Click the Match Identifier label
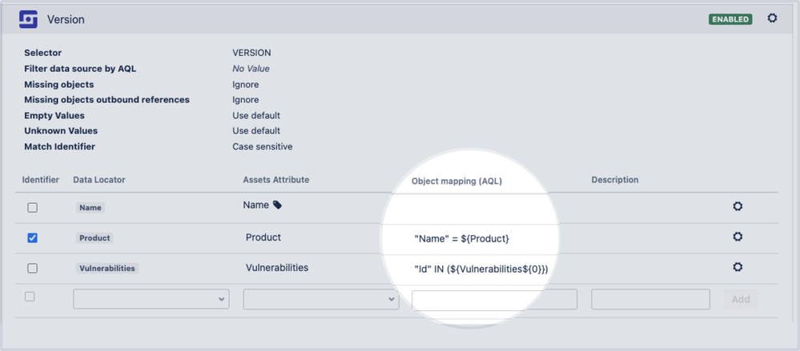The image size is (800, 351). (x=60, y=146)
